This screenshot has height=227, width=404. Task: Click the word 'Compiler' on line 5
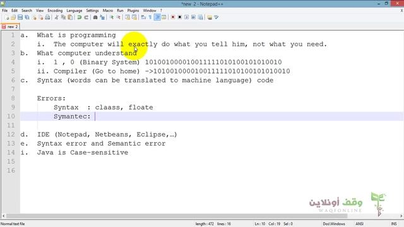[70, 71]
